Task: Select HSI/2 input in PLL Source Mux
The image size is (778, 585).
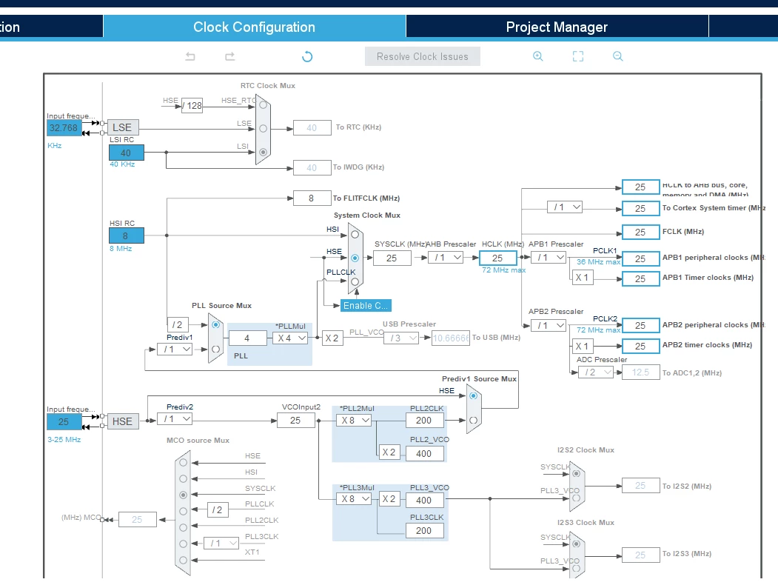Action: pos(215,324)
